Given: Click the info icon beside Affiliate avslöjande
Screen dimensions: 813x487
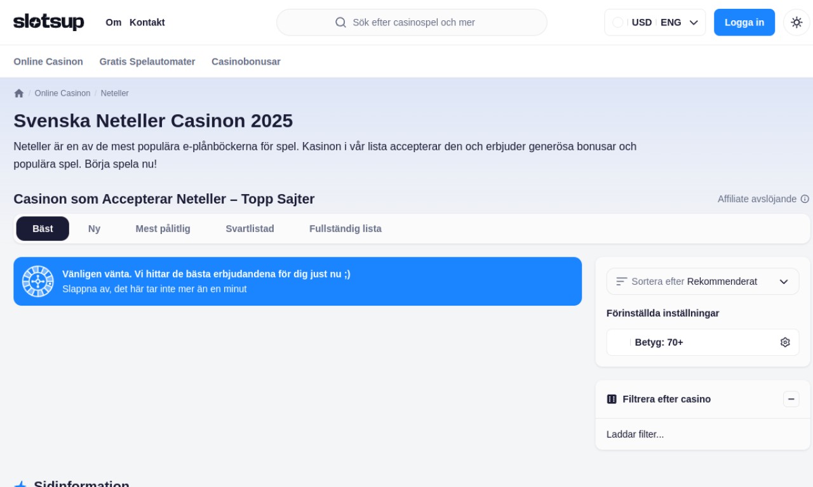Looking at the screenshot, I should tap(805, 199).
